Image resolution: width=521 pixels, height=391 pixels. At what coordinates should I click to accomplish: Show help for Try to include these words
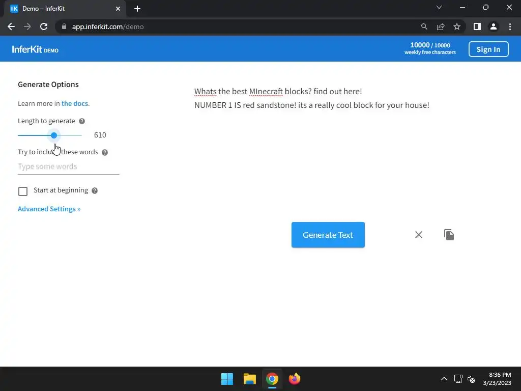(105, 152)
